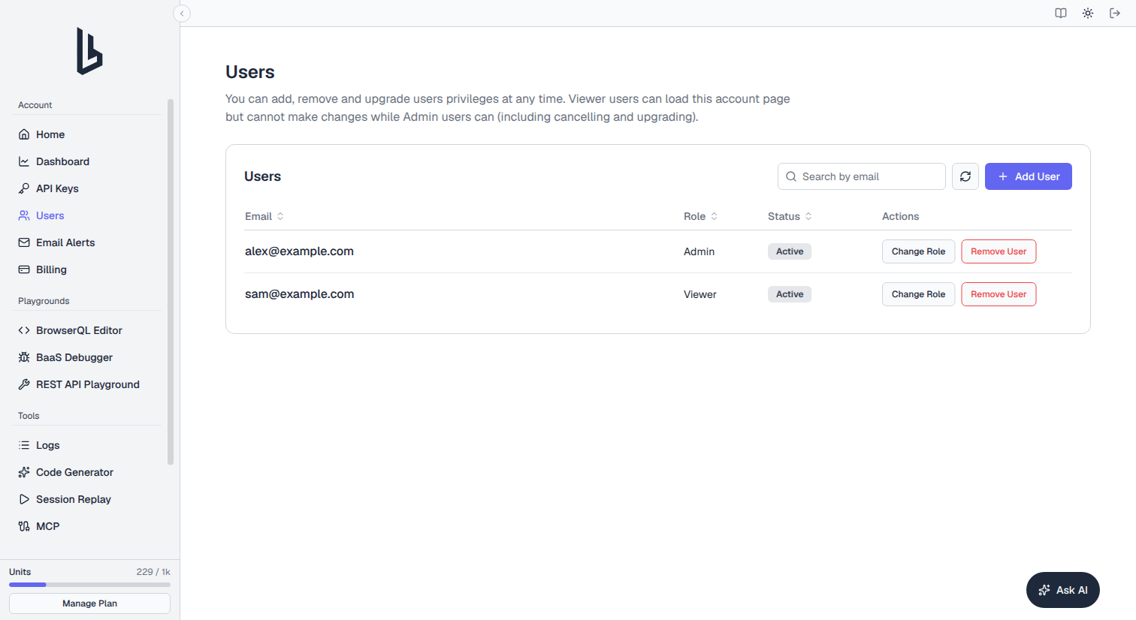This screenshot has height=620, width=1136.
Task: Sort users by the Status column
Action: (x=790, y=216)
